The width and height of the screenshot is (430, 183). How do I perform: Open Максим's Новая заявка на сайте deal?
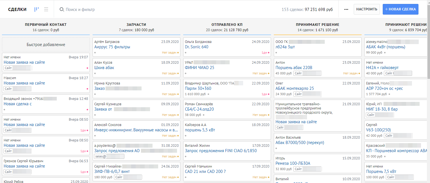point(24,83)
